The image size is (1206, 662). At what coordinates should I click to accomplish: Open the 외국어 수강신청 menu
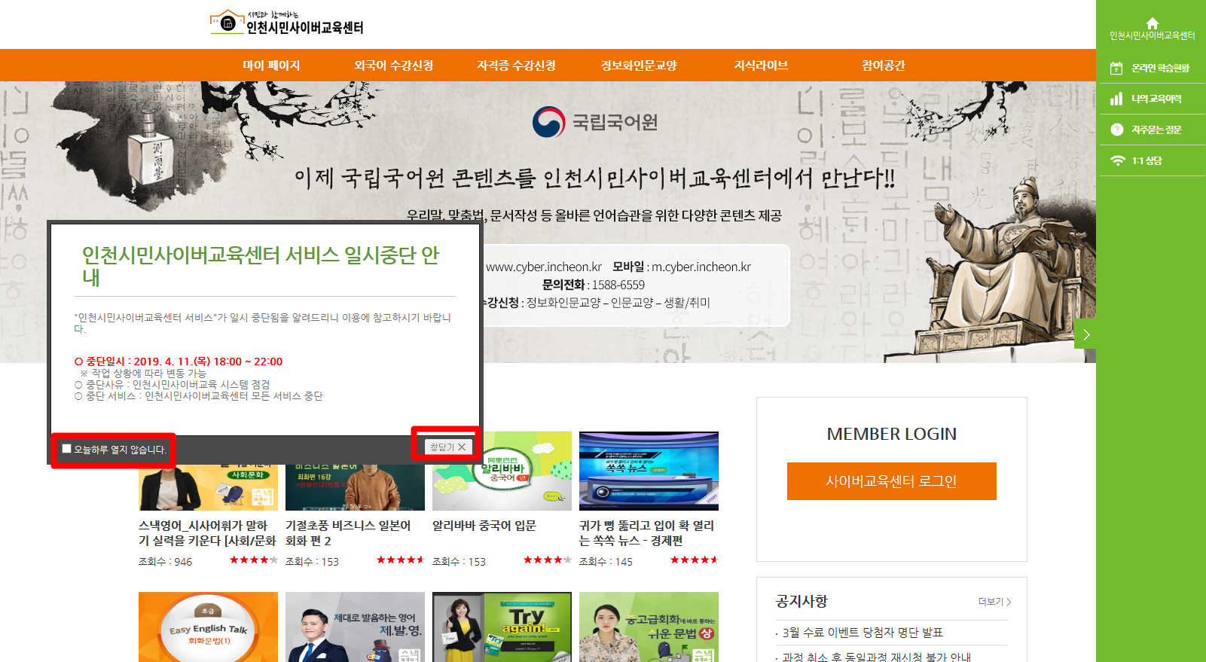click(x=394, y=66)
